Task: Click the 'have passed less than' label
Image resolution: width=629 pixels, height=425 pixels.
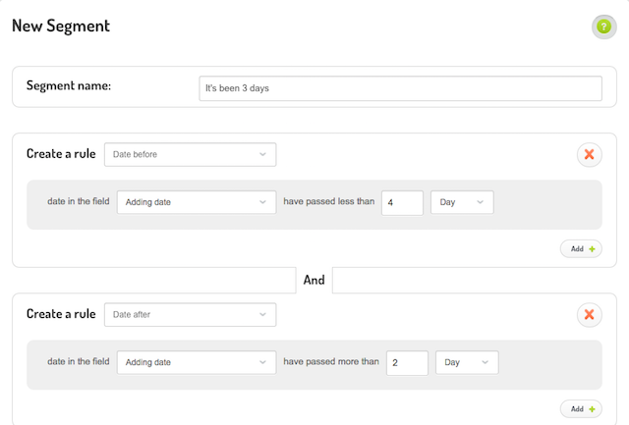Action: coord(329,201)
